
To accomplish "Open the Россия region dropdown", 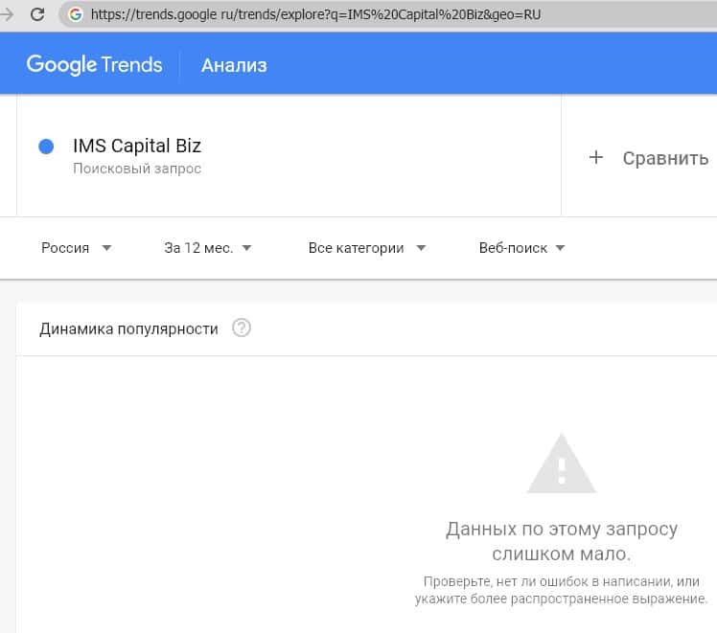I will point(77,248).
